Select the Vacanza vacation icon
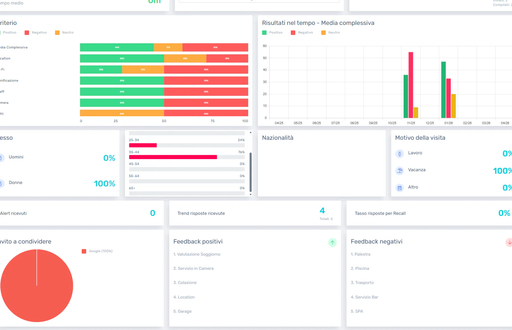The image size is (512, 330). pyautogui.click(x=399, y=171)
